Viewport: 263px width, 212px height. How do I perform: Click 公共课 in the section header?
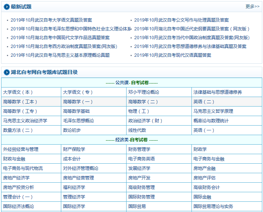(122, 83)
